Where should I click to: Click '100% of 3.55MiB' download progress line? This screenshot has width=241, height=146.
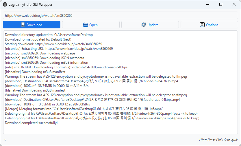[47, 104]
